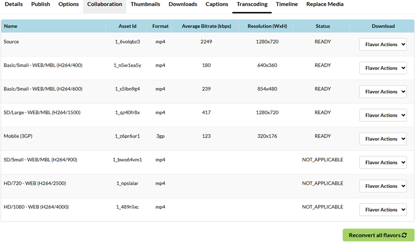Click the Basic/Small H264/400 flavor name
Viewport: 417px width, 247px height.
pyautogui.click(x=43, y=65)
